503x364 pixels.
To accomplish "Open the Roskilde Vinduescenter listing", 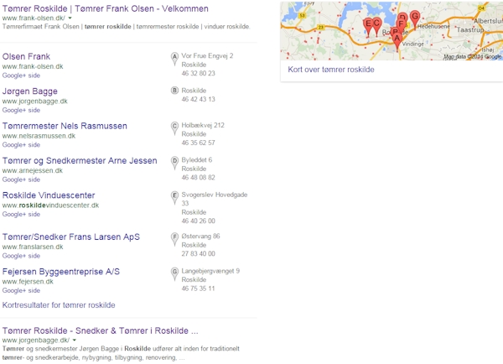I will [49, 195].
